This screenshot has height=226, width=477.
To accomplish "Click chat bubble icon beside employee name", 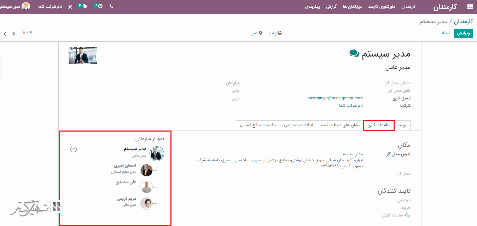I will click(354, 53).
